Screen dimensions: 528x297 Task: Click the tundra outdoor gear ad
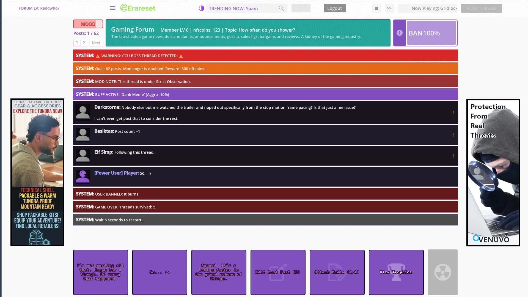37,172
